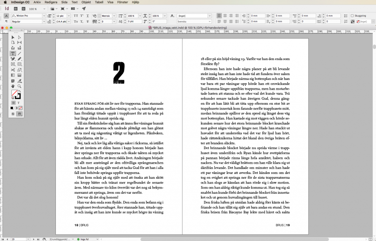Open the Tabell menu
The image size is (376, 241).
coord(99,2)
